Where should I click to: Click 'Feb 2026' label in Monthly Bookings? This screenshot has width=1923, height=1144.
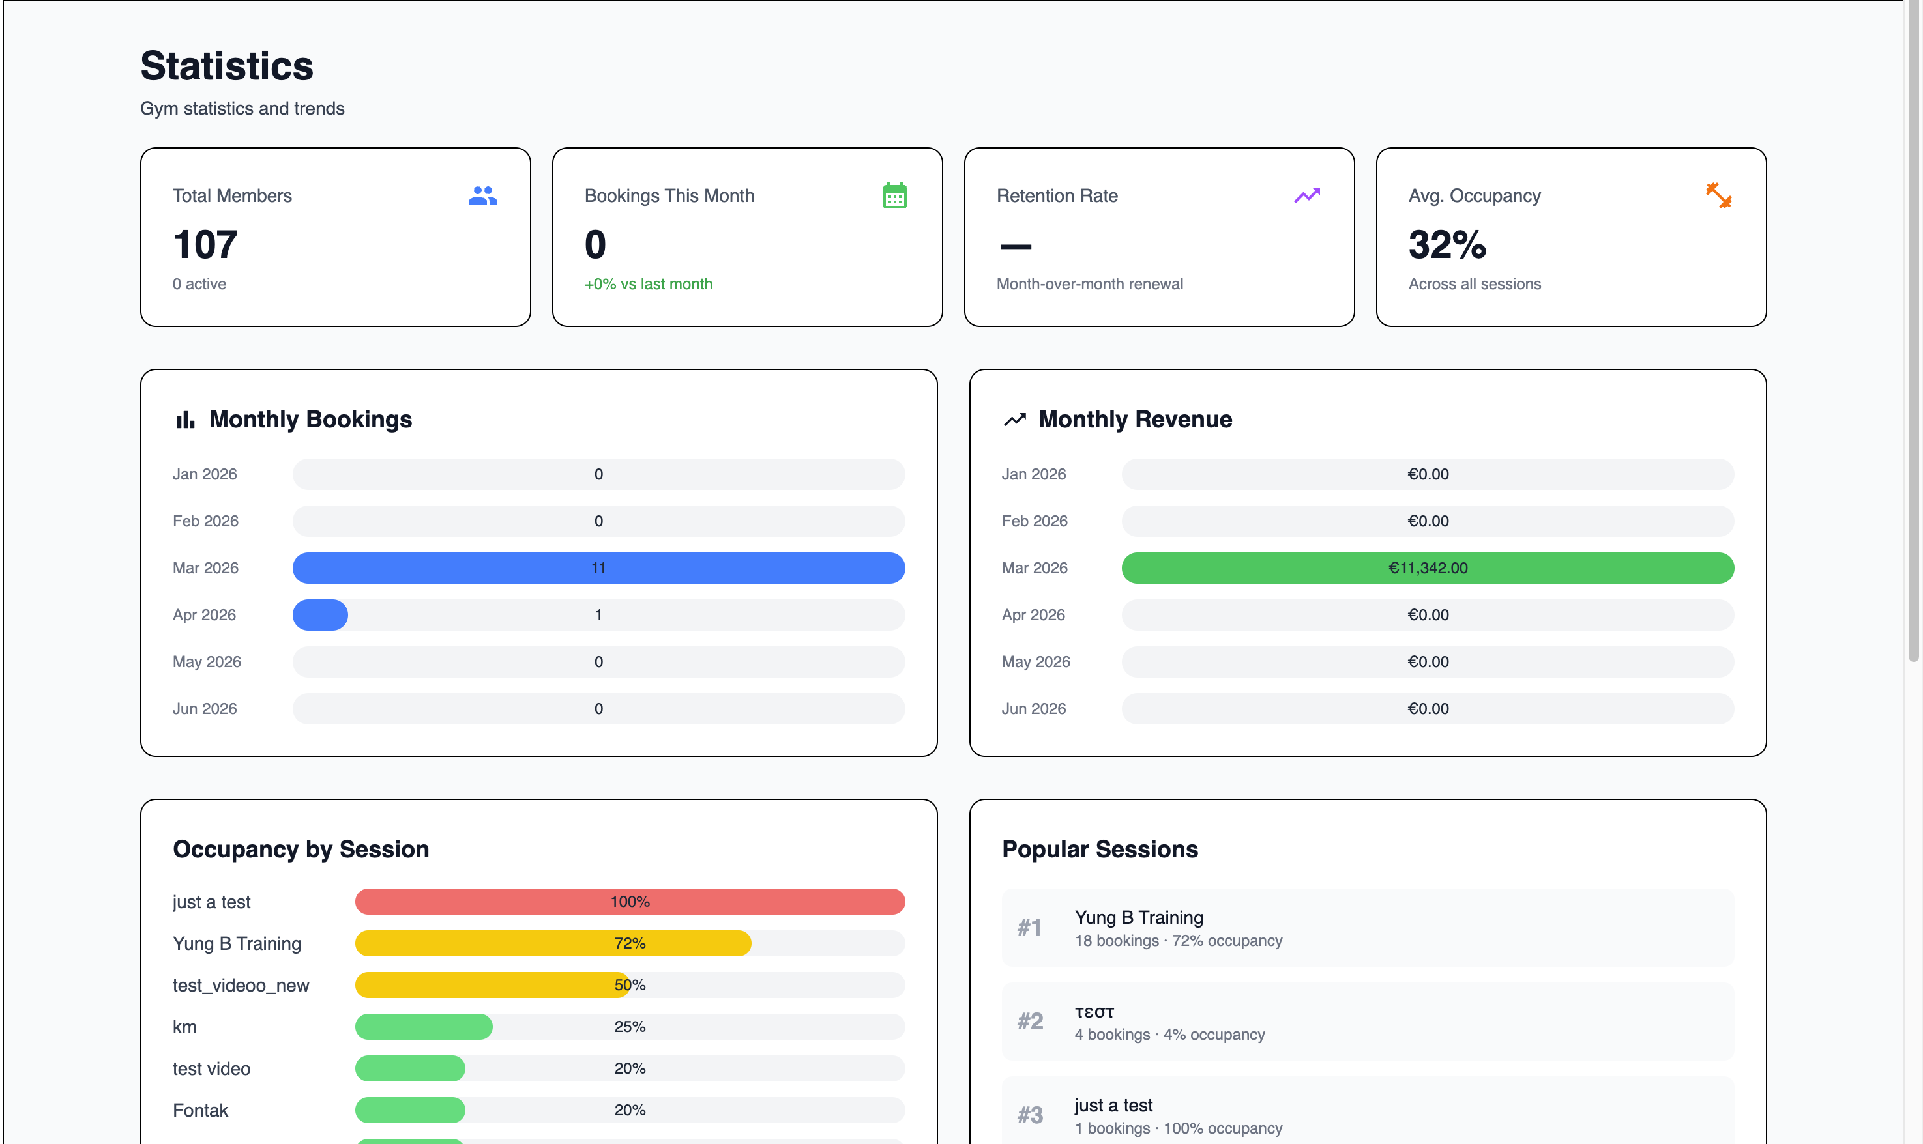point(205,521)
